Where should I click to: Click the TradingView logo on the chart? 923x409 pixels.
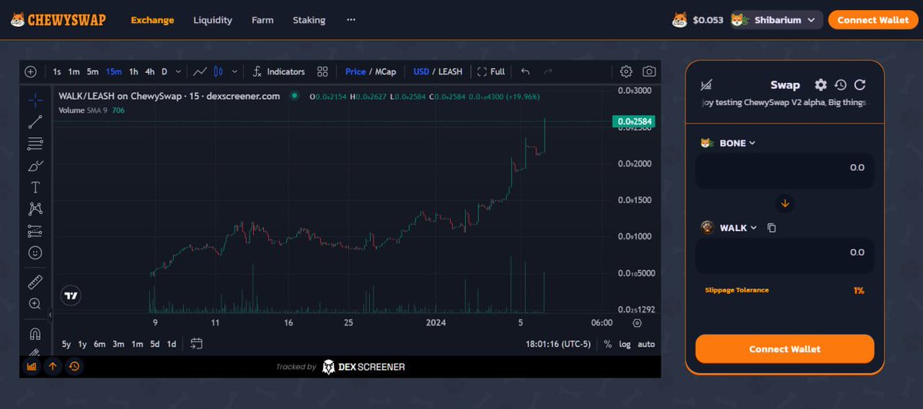[71, 295]
